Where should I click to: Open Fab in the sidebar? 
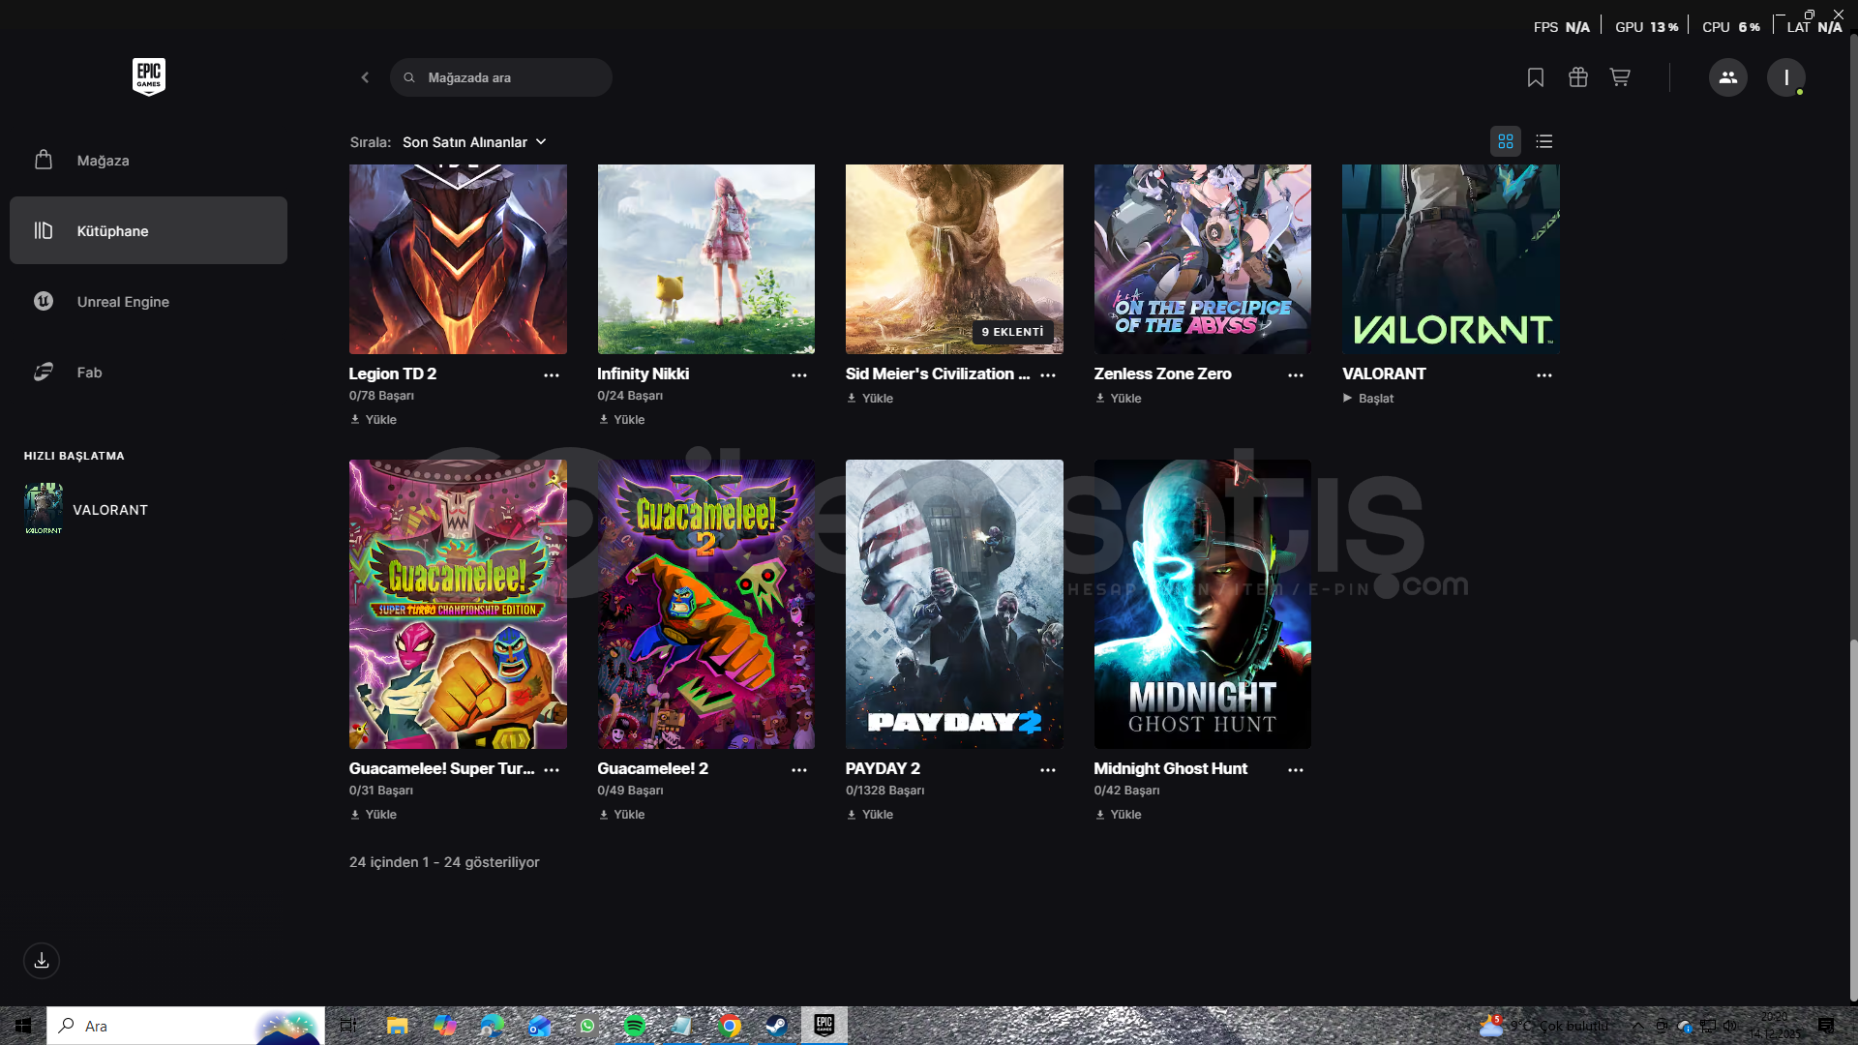pyautogui.click(x=89, y=373)
